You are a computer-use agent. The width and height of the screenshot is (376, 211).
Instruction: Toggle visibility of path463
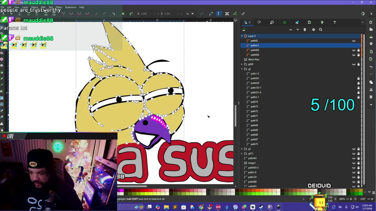click(x=354, y=158)
